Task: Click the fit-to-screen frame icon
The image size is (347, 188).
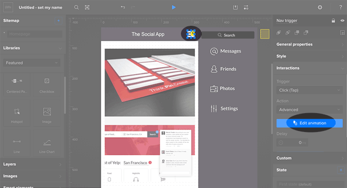Action: point(87,7)
